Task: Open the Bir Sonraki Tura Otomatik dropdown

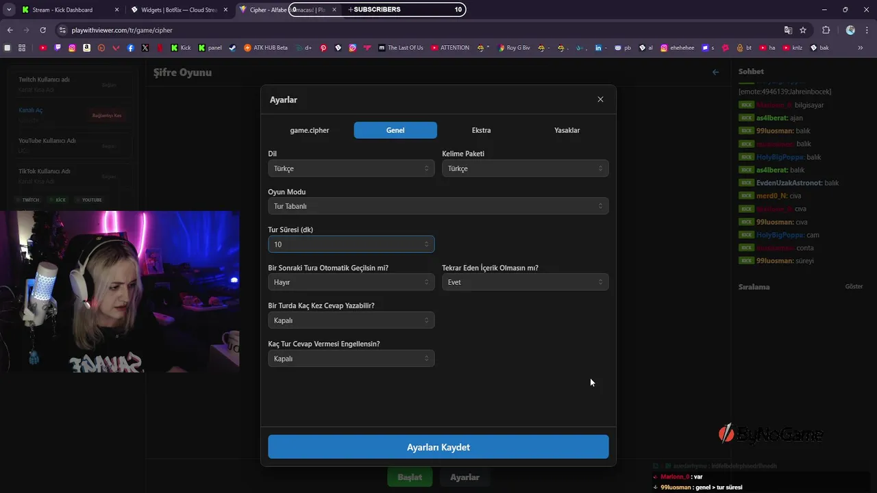Action: [x=351, y=282]
